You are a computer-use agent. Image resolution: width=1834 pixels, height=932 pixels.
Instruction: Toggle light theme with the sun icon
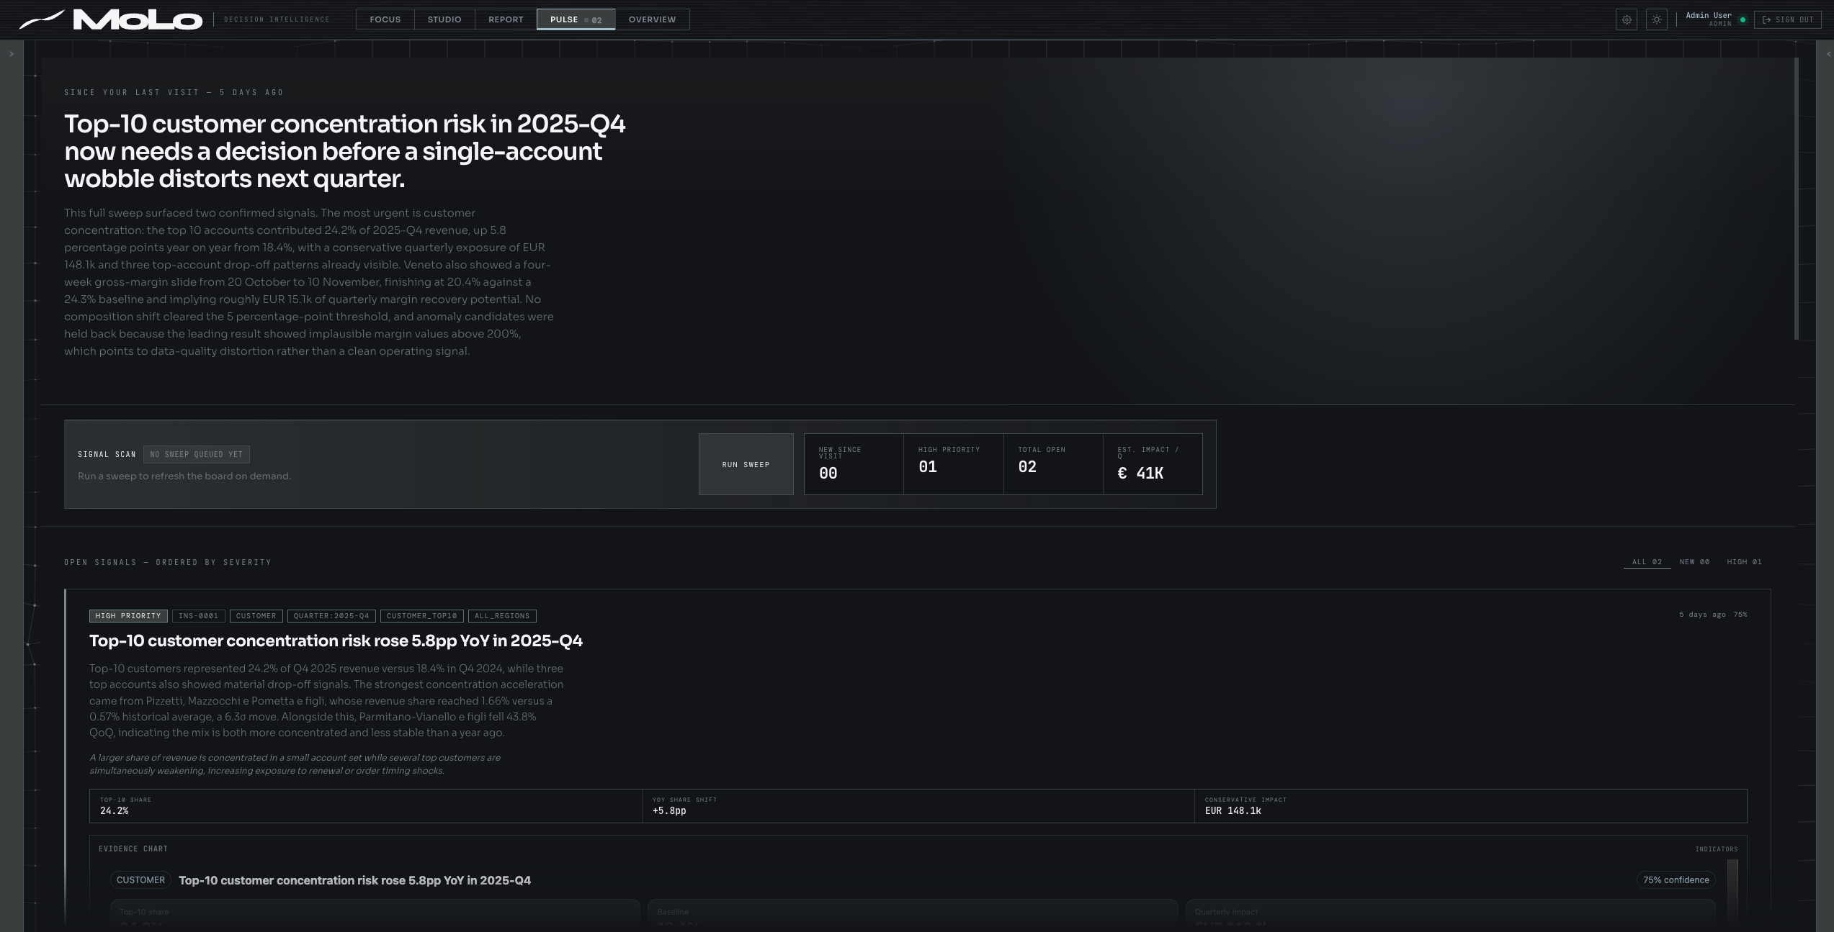[1657, 19]
